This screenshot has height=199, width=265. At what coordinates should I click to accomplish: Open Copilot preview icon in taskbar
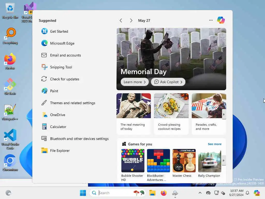pyautogui.click(x=257, y=193)
